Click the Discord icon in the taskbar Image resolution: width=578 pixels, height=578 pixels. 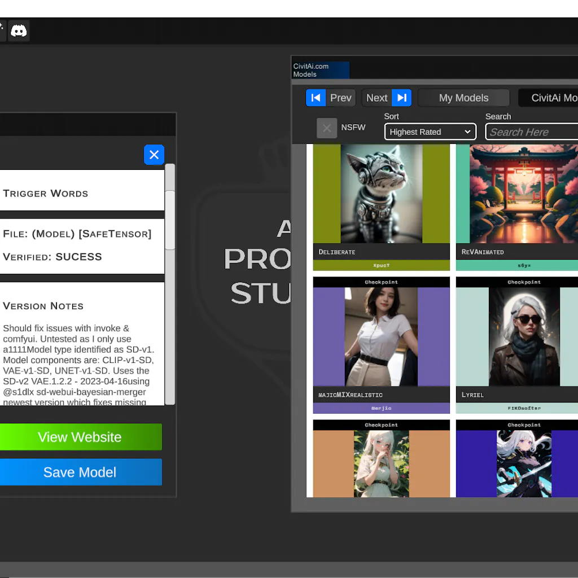click(19, 30)
